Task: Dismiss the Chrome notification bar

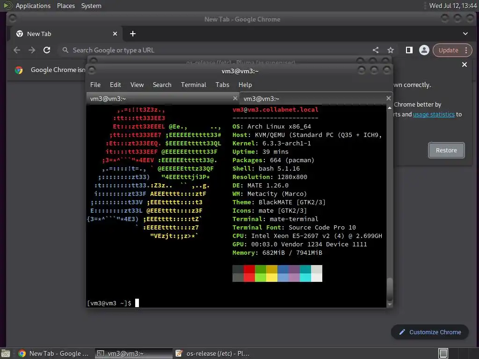Action: click(x=464, y=65)
